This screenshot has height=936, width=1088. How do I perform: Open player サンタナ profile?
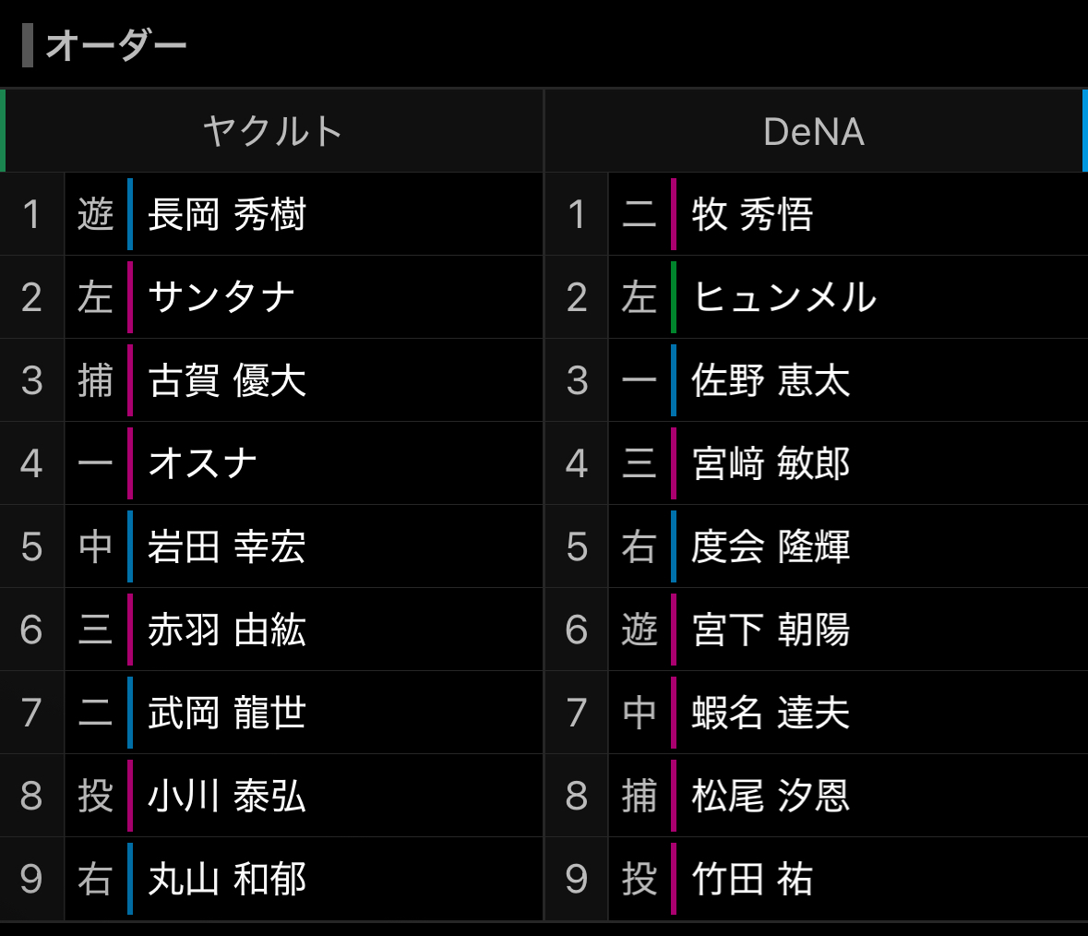(x=221, y=297)
